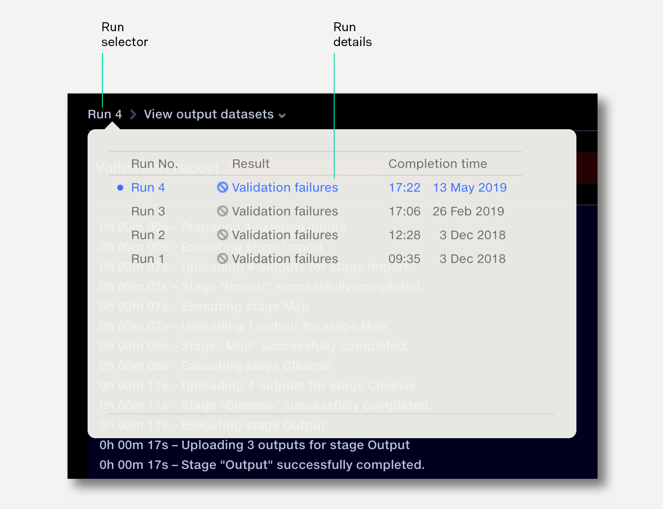The image size is (663, 509).
Task: Click Validation failures result of Run 1
Action: click(x=285, y=259)
